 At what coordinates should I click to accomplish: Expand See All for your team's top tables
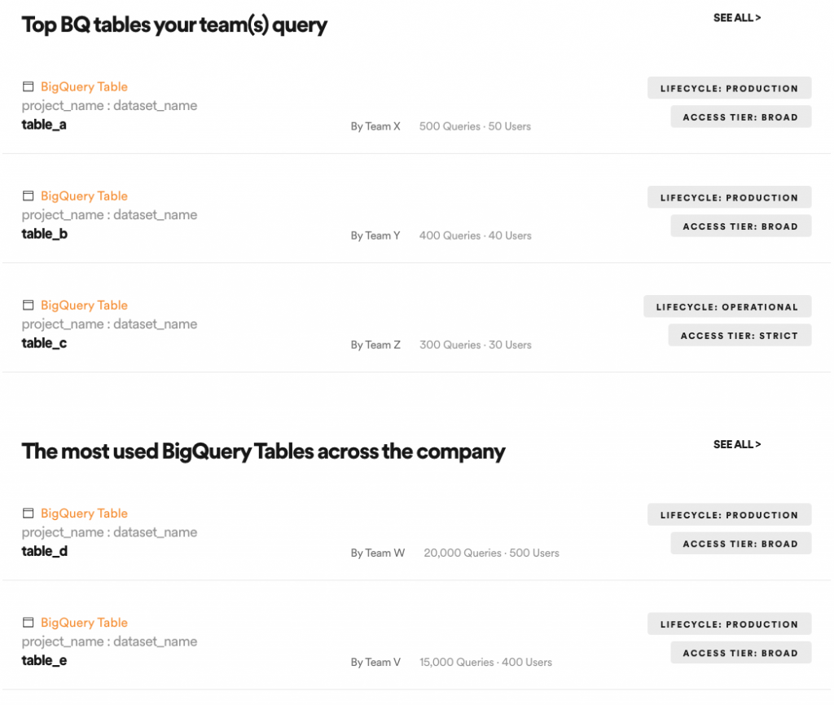pyautogui.click(x=737, y=17)
